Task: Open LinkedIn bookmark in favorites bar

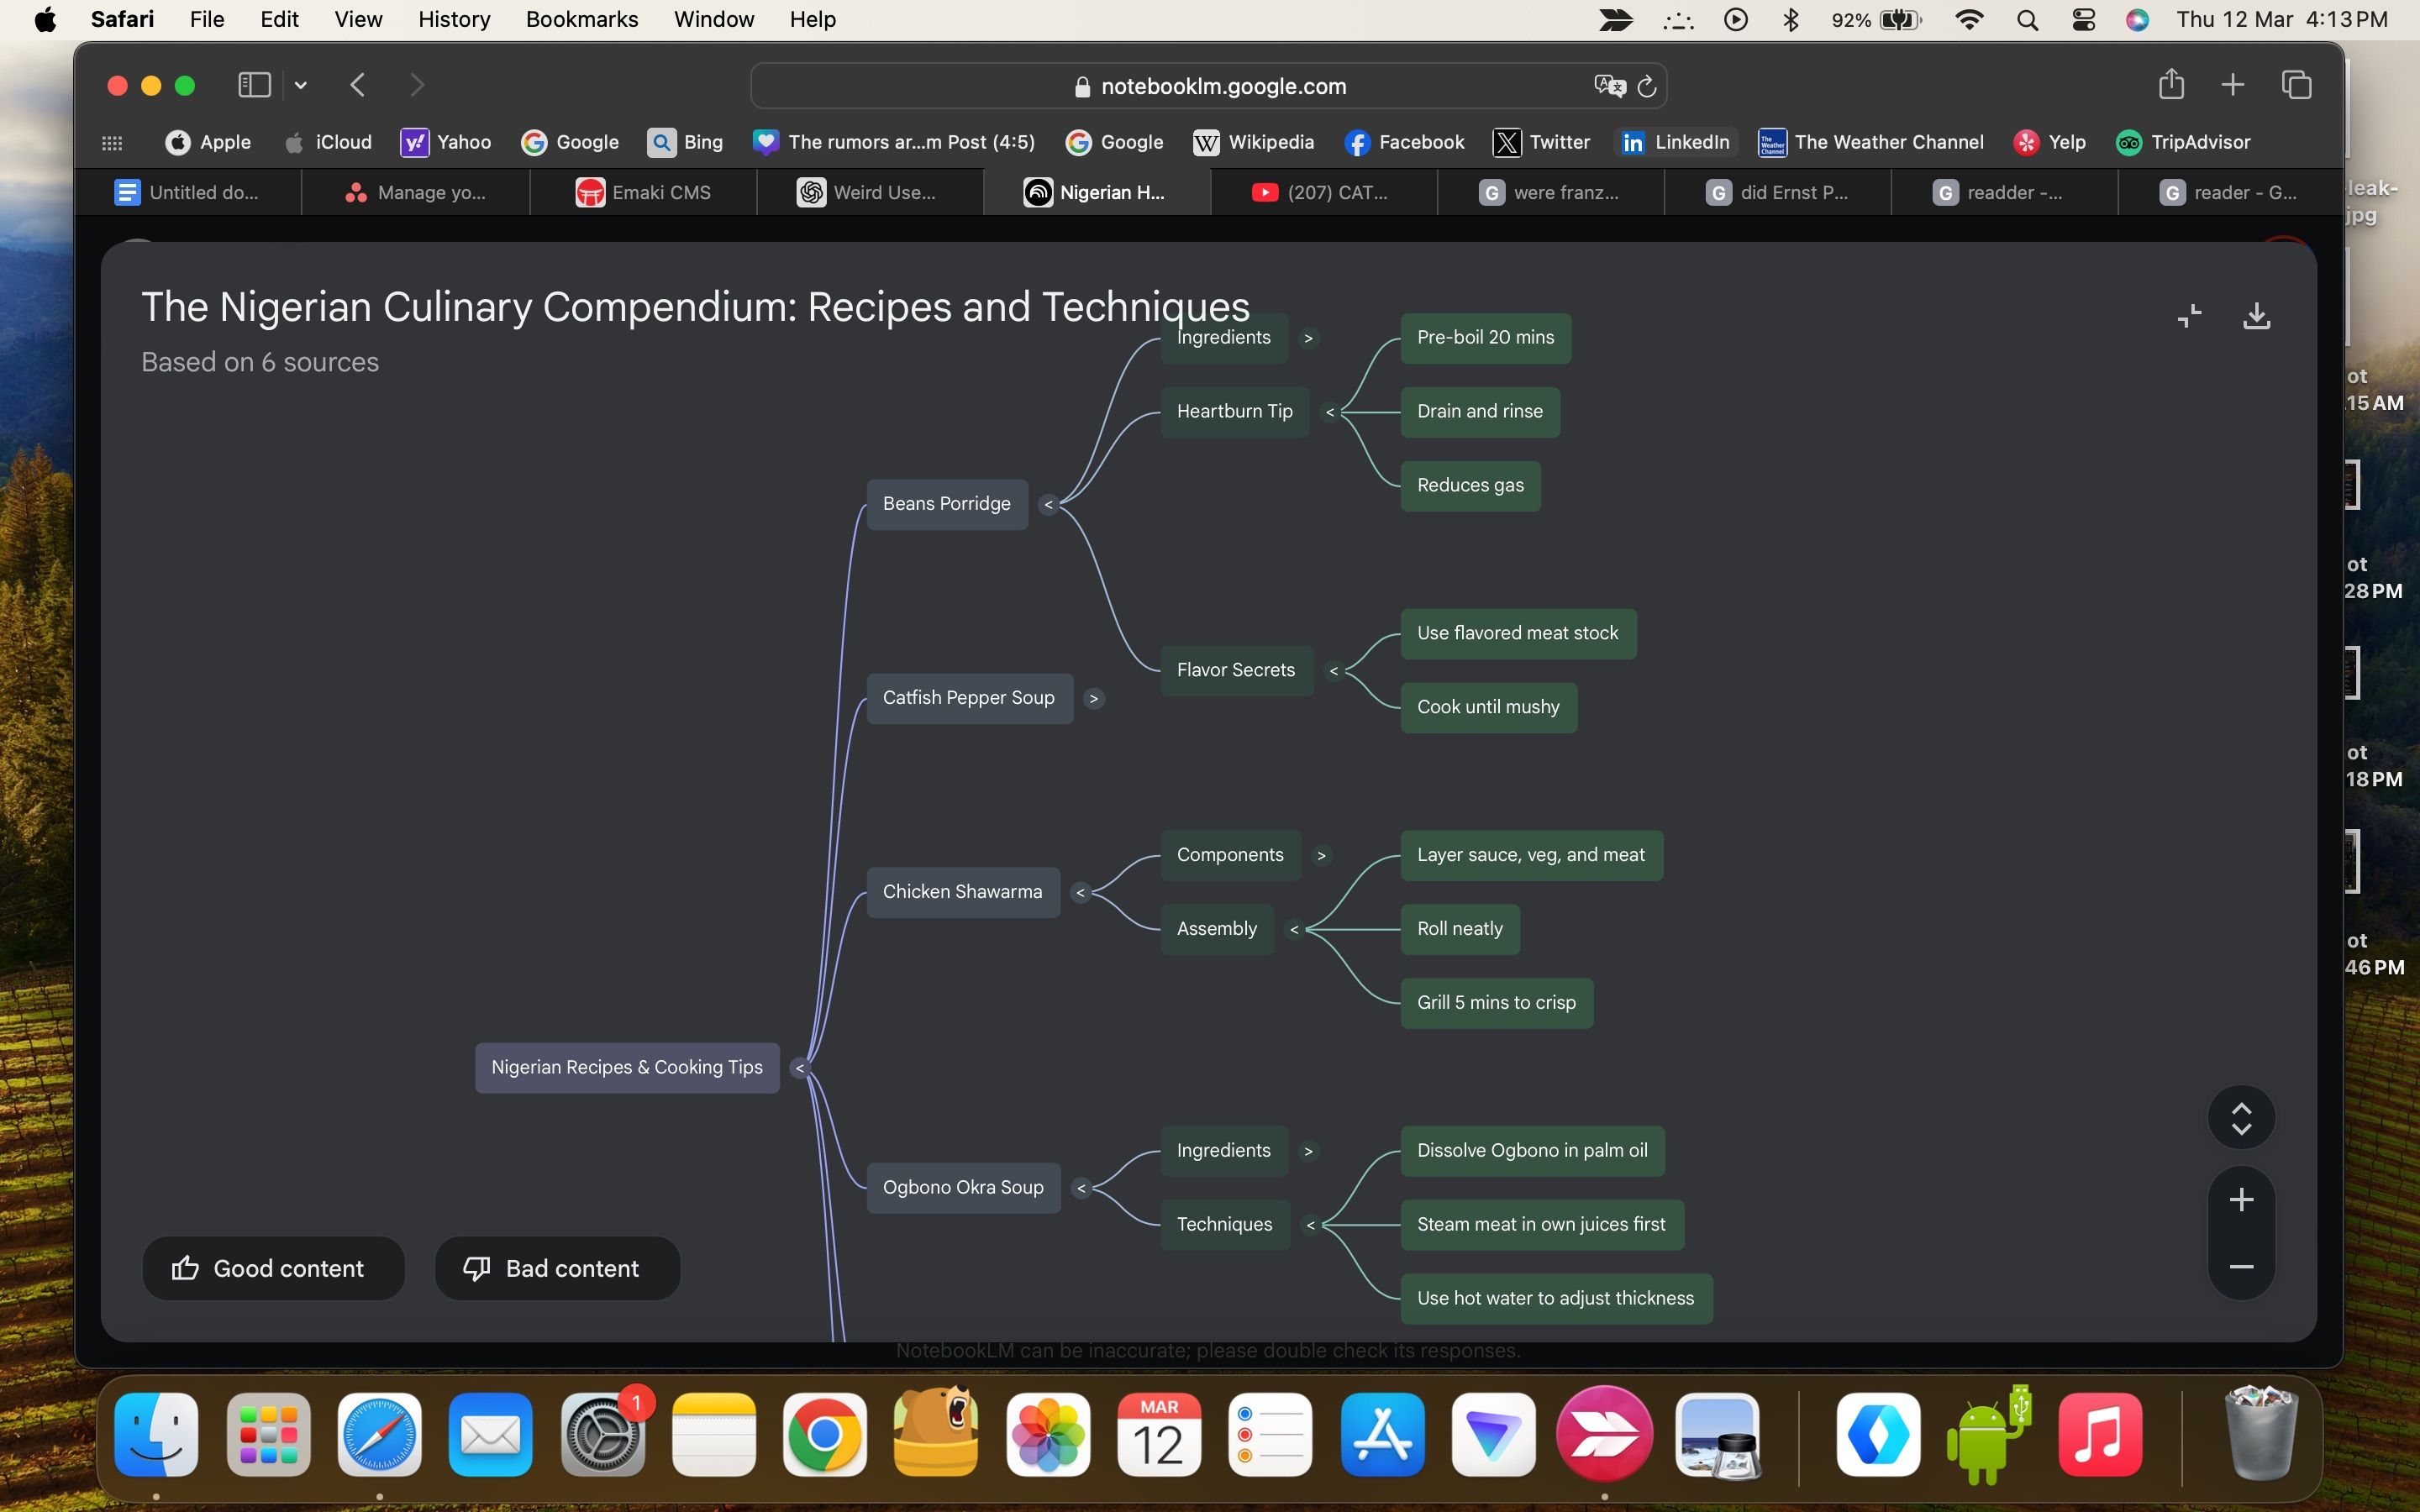Action: coord(1675,142)
